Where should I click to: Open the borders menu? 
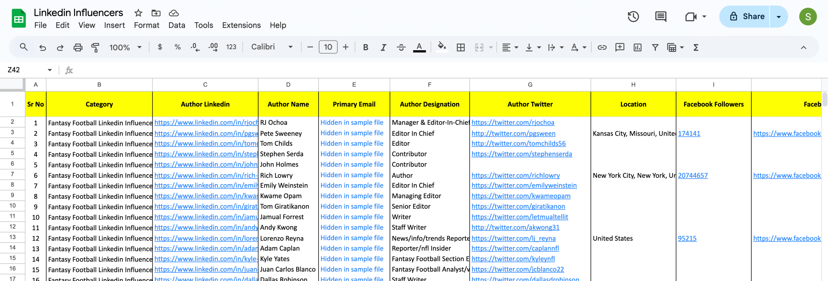461,47
